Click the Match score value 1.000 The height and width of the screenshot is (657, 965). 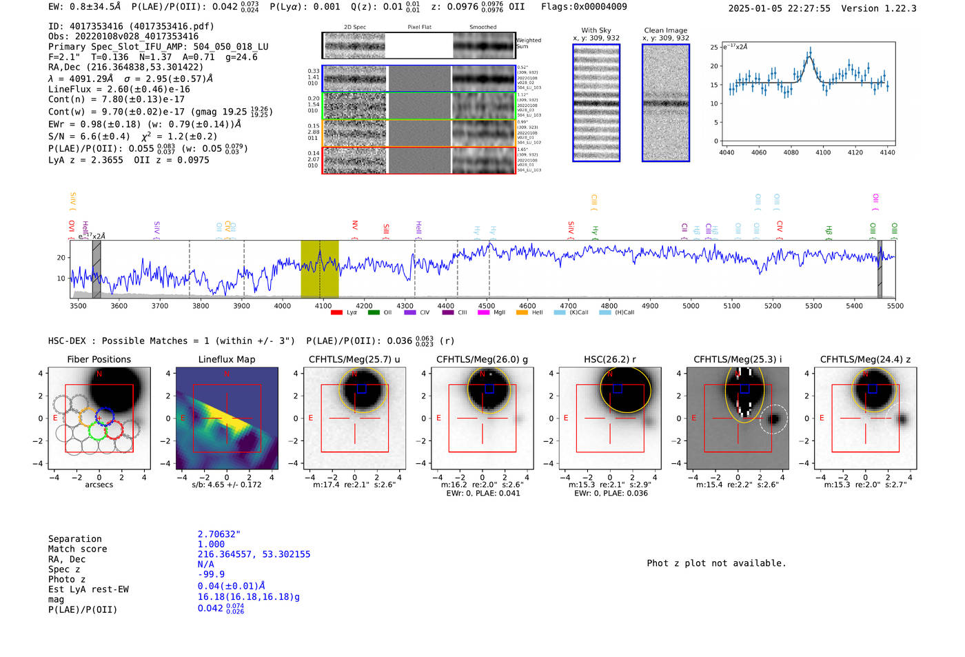[211, 544]
